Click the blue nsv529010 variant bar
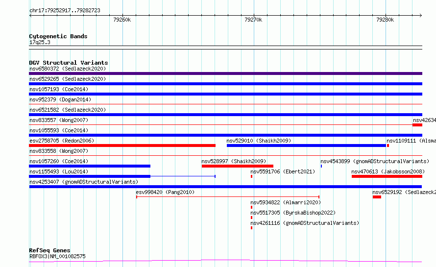The width and height of the screenshot is (436, 267). click(306, 146)
